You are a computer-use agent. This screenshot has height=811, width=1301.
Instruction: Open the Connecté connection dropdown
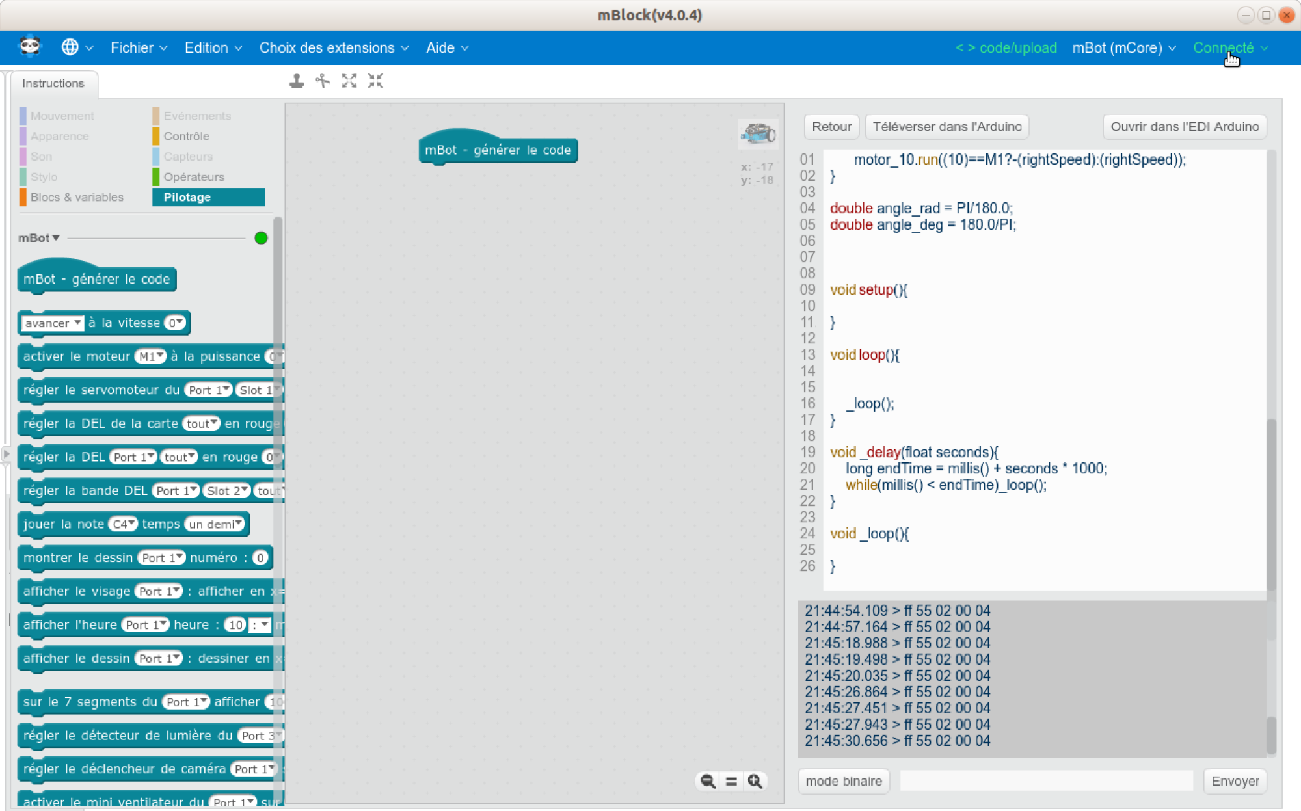click(x=1231, y=47)
